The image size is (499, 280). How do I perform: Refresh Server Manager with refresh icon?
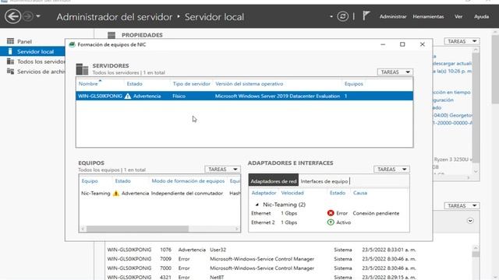(343, 16)
